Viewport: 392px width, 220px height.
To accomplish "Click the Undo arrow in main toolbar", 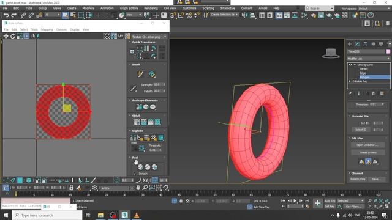I will (6, 15).
